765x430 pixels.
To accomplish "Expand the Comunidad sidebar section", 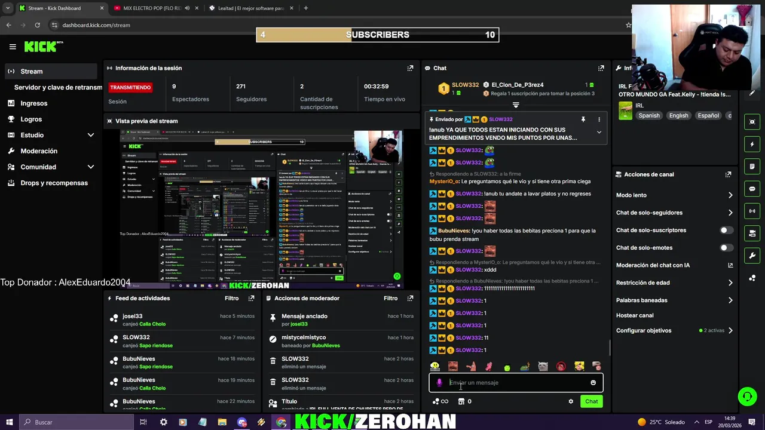I will pos(91,167).
